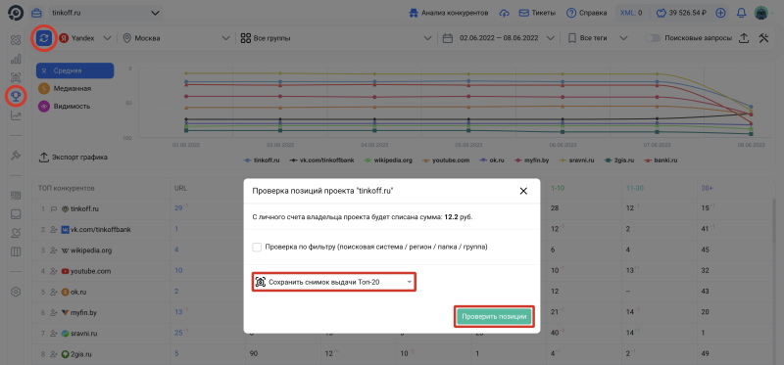Click URL count 29 in tinkoff.ru row
Viewport: 784px width, 365px height.
point(178,208)
